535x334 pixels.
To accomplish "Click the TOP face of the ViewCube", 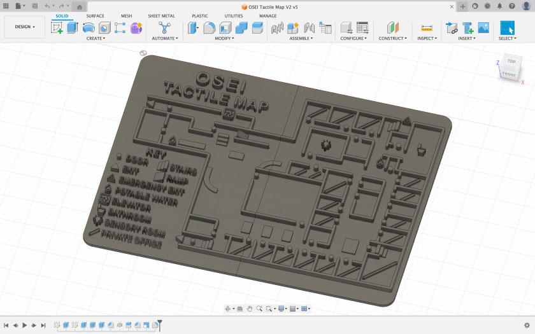I will pyautogui.click(x=511, y=62).
